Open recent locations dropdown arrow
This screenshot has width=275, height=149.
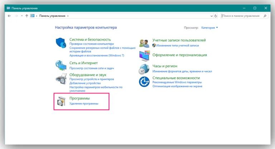point(22,16)
